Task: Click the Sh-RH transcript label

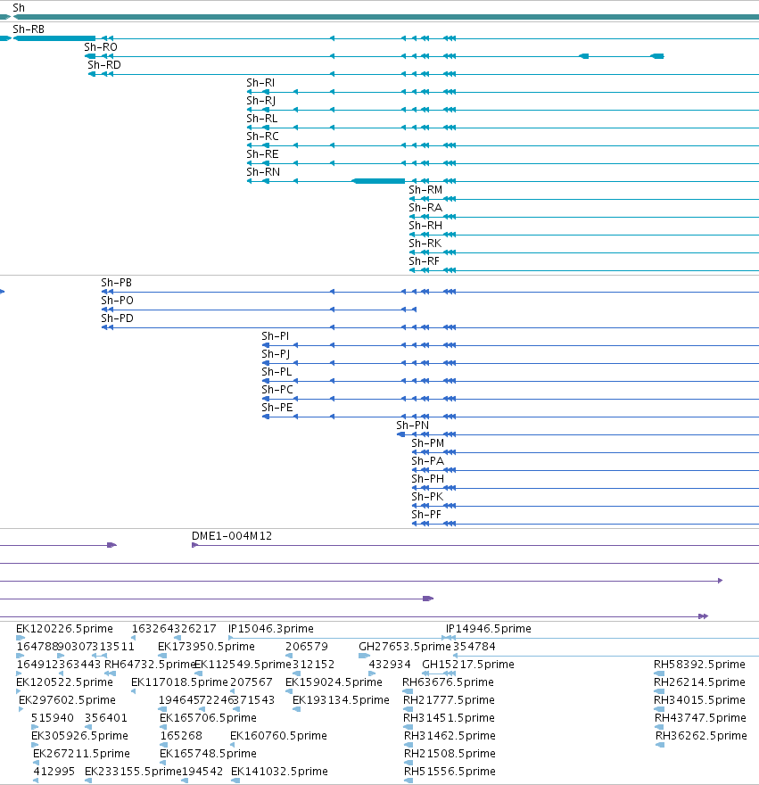Action: click(425, 226)
